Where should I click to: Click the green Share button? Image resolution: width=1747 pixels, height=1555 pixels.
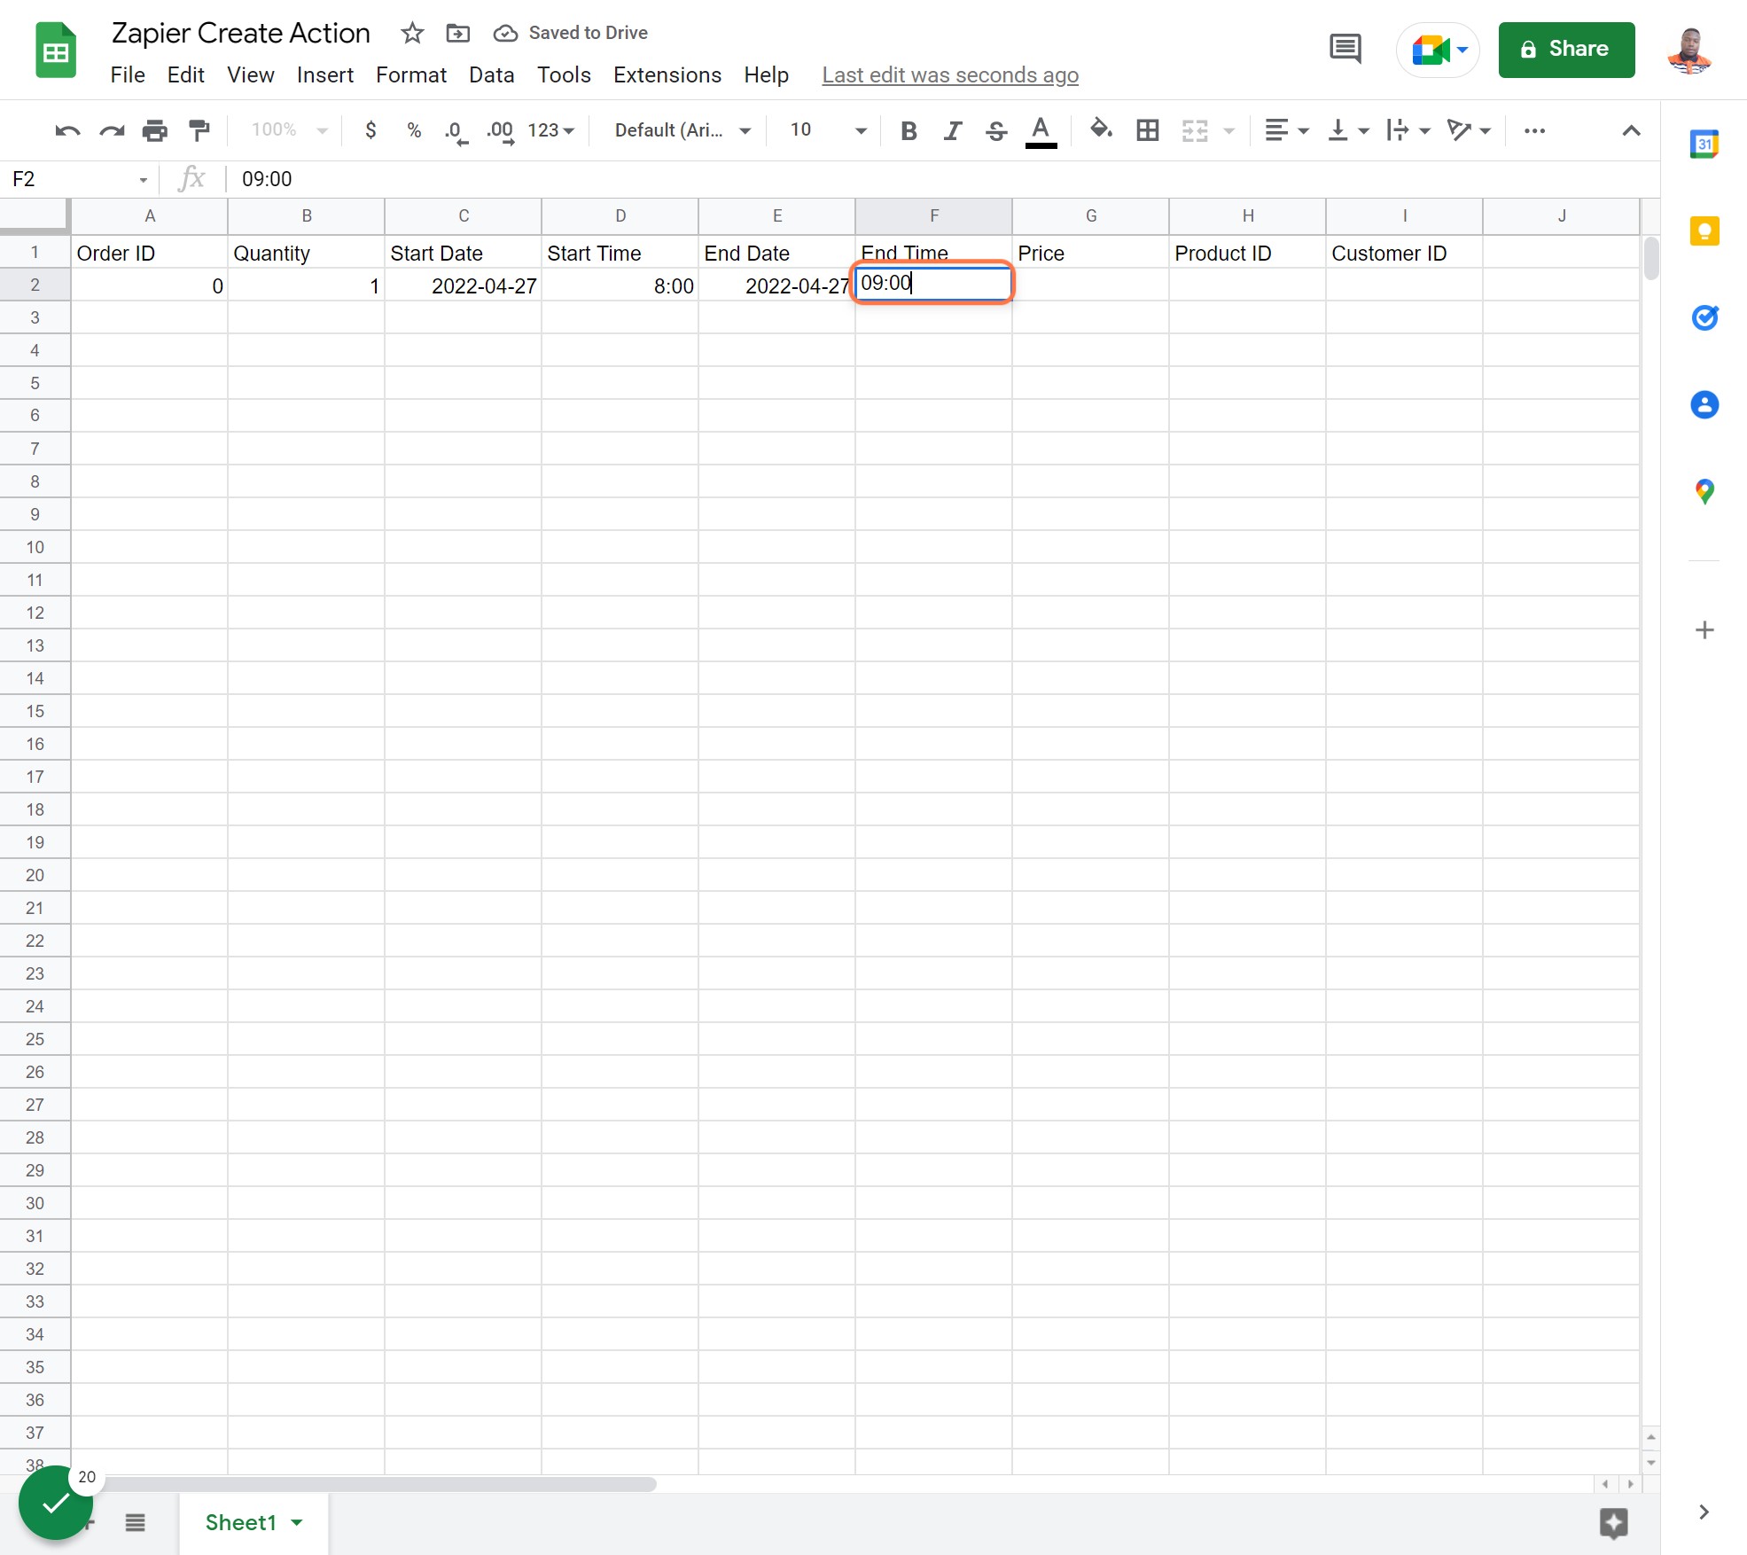[1565, 50]
